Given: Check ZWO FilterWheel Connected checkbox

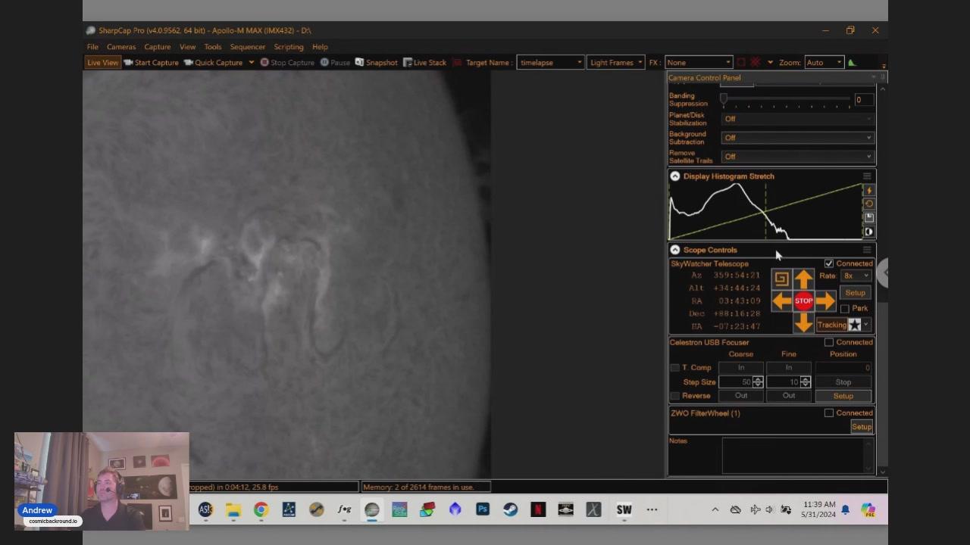Looking at the screenshot, I should (x=829, y=413).
